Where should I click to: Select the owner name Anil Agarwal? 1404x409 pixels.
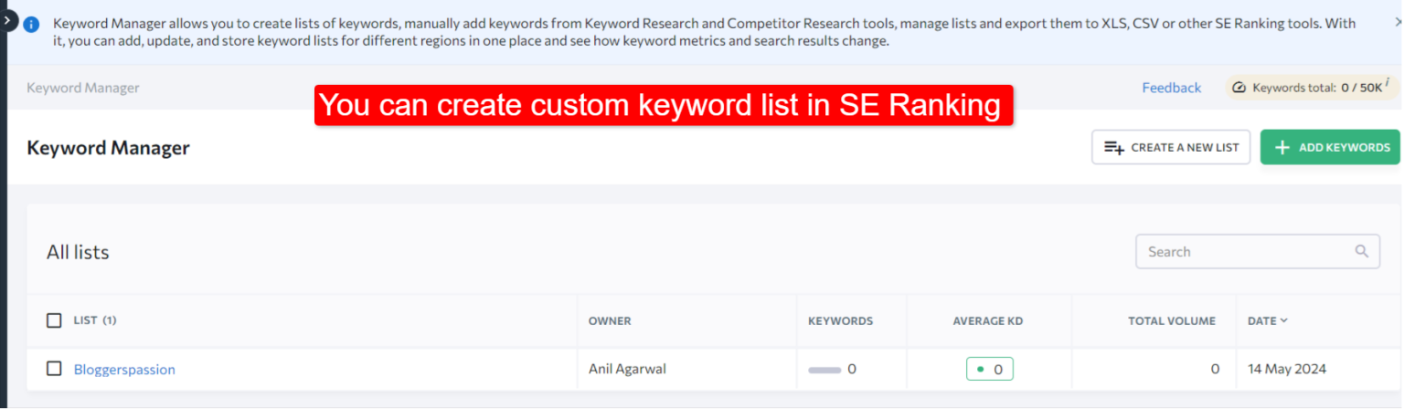pyautogui.click(x=627, y=369)
